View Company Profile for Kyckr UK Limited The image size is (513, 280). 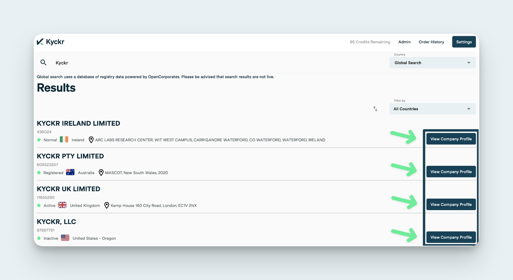[x=451, y=204]
